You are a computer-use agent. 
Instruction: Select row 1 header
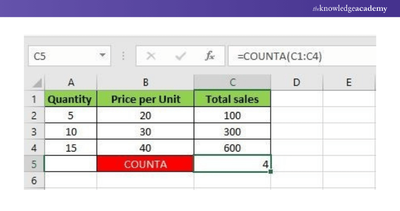click(34, 99)
